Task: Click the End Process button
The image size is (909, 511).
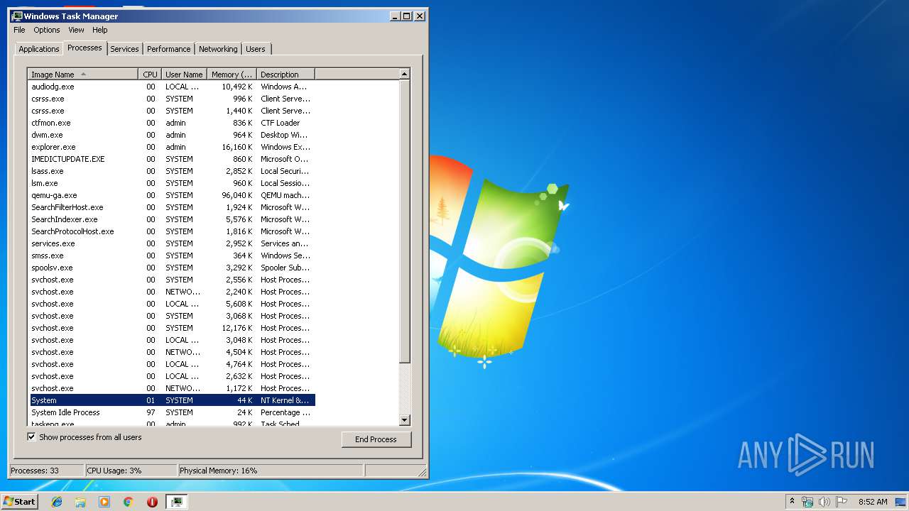Action: point(376,439)
